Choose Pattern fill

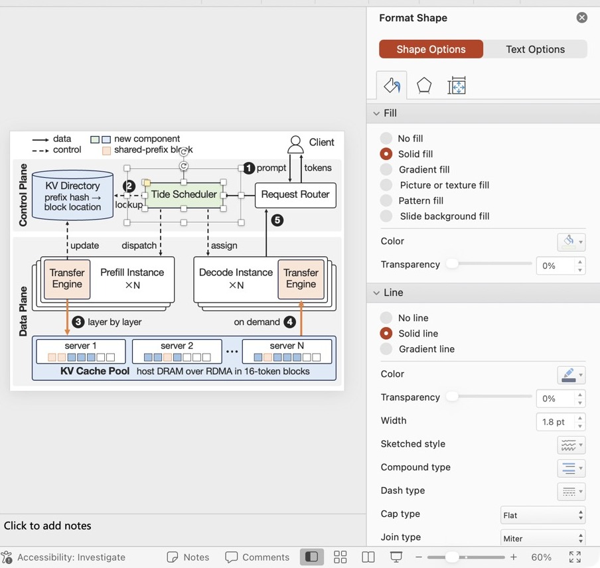(386, 200)
